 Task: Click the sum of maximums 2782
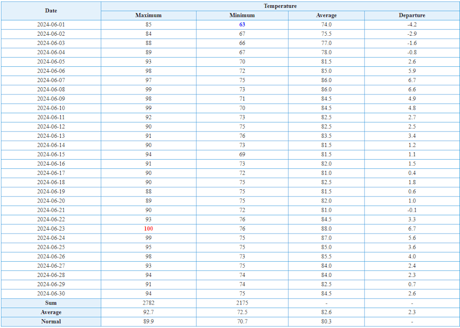click(x=148, y=303)
